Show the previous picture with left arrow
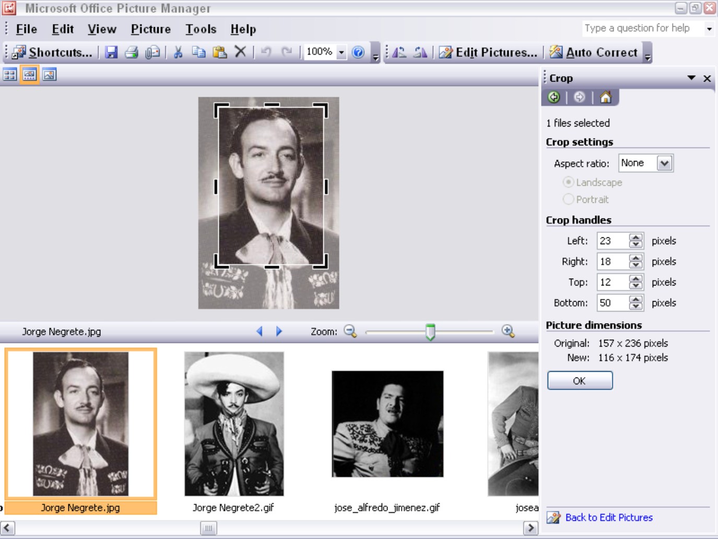This screenshot has width=718, height=539. [x=260, y=331]
